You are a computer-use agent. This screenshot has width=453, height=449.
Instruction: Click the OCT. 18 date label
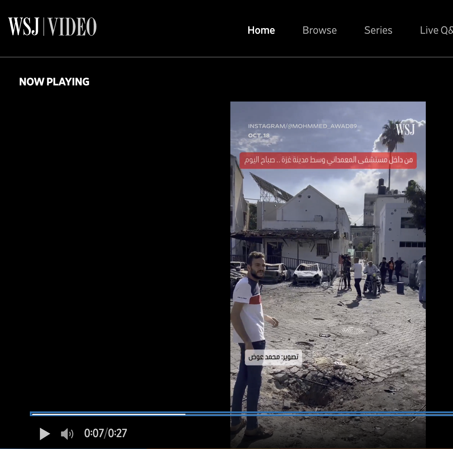click(x=259, y=136)
